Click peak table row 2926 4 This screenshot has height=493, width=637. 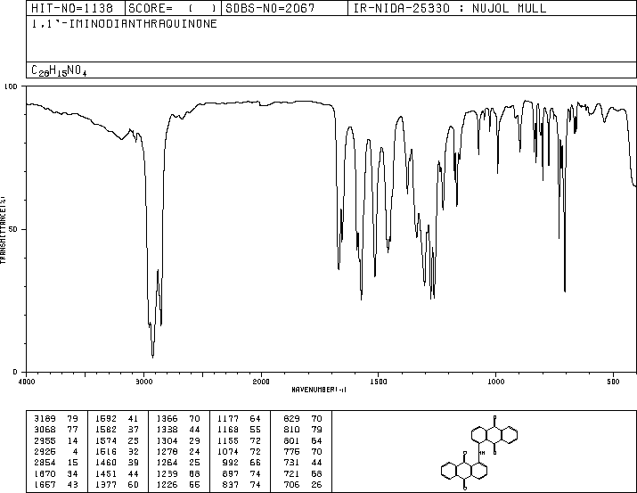point(56,451)
